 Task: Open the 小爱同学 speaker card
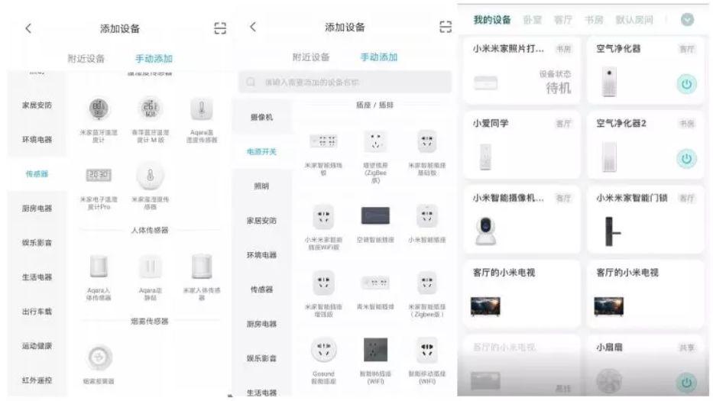pos(521,145)
